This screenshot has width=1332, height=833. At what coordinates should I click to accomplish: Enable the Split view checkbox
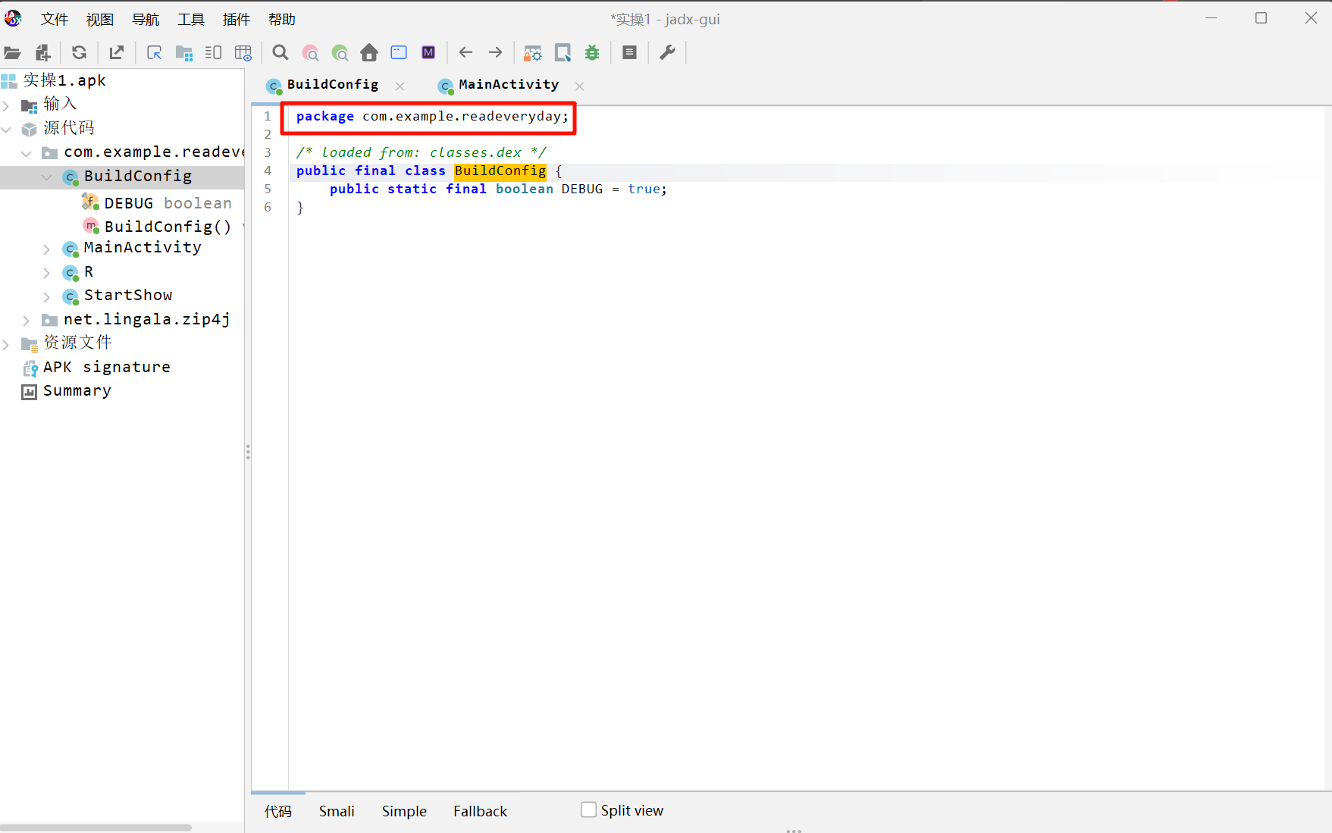click(x=588, y=810)
